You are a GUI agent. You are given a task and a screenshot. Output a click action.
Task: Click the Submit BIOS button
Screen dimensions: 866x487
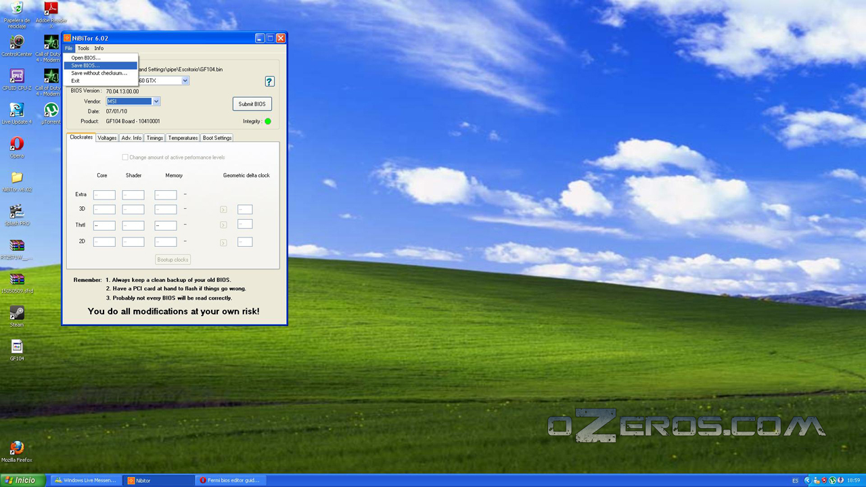pyautogui.click(x=252, y=104)
